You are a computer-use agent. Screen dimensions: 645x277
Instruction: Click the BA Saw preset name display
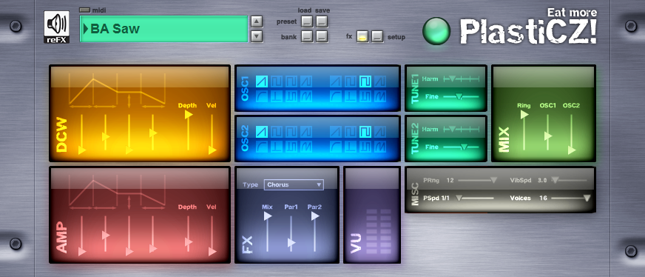163,29
